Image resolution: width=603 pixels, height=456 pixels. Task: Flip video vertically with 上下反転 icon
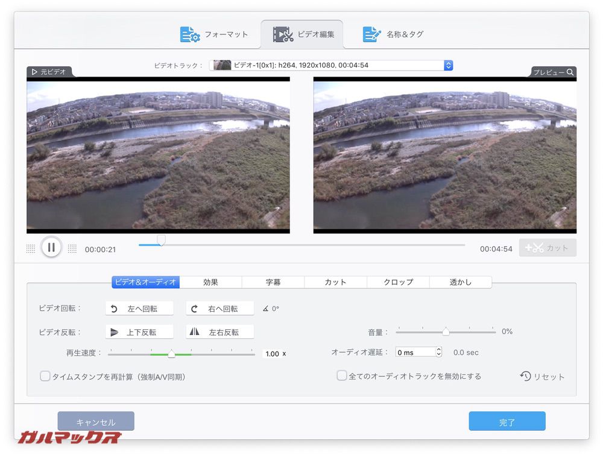pyautogui.click(x=115, y=332)
